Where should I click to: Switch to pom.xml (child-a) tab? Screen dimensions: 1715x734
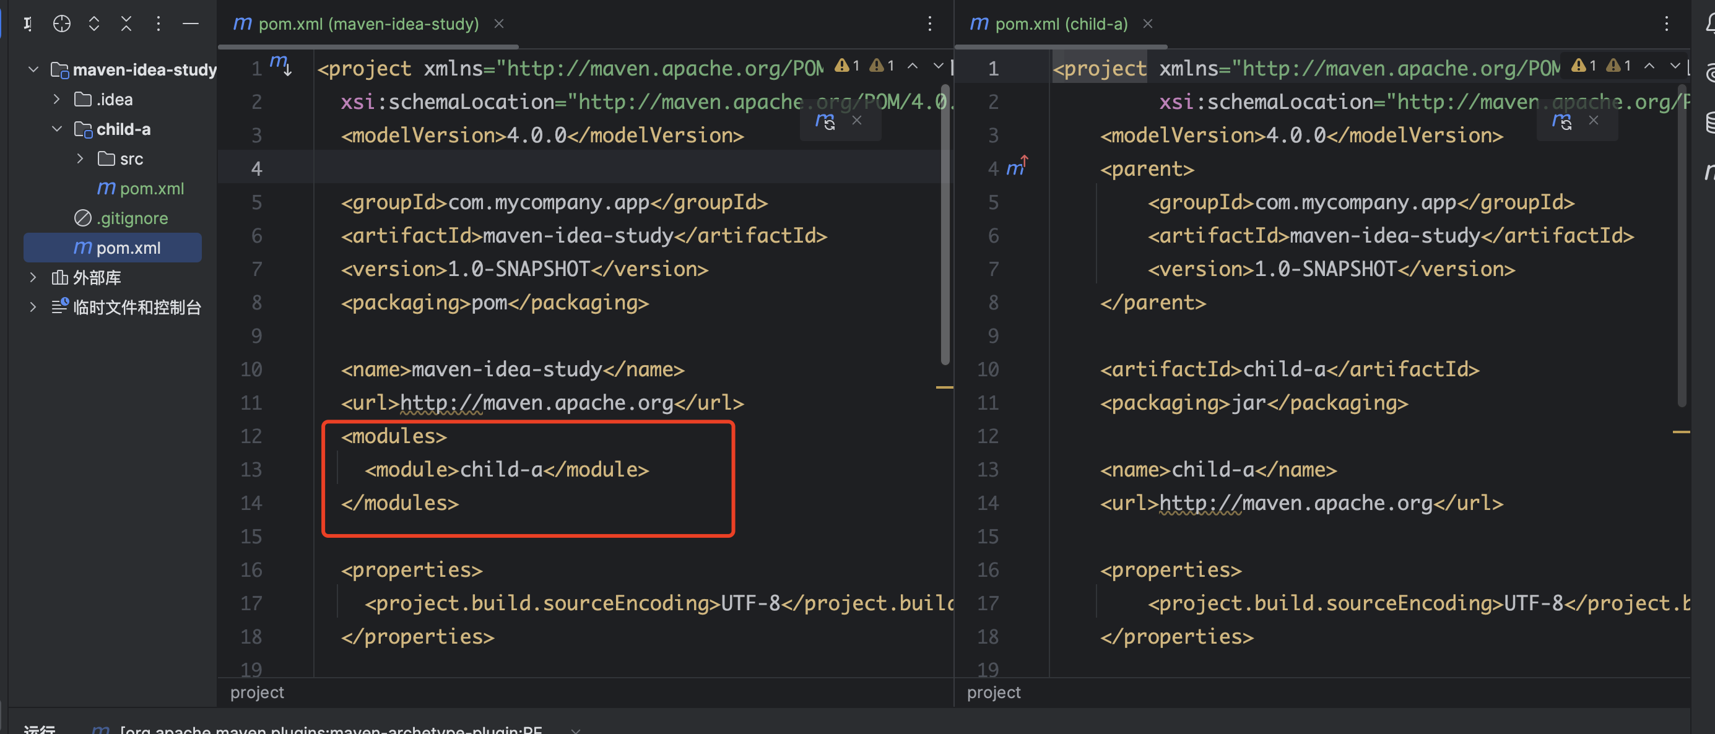coord(1060,24)
